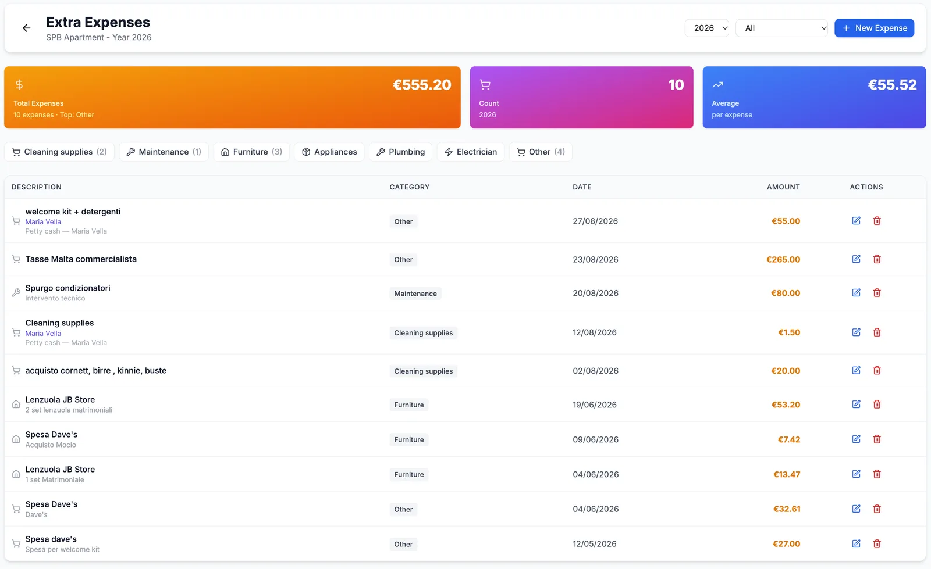Edit the €32.61 Spesa Dave's expense
This screenshot has height=569, width=931.
tap(856, 509)
